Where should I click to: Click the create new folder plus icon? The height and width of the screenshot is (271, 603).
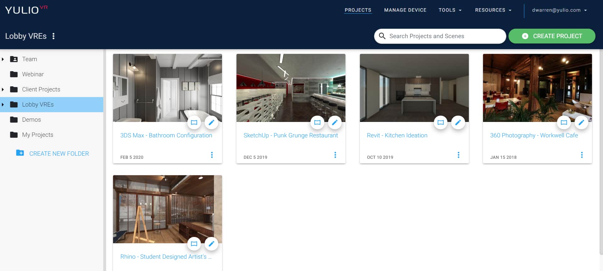[20, 153]
